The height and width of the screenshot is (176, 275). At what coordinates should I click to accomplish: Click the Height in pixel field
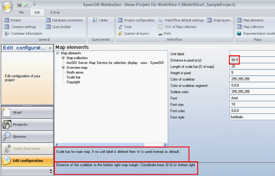pos(252,72)
